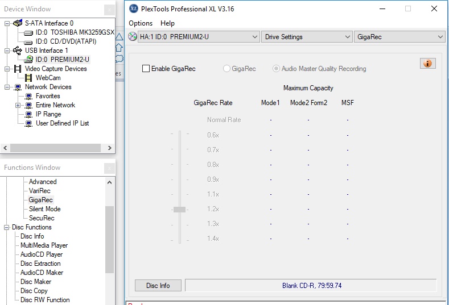
Task: Select the Normal Rate label
Action: (x=224, y=120)
